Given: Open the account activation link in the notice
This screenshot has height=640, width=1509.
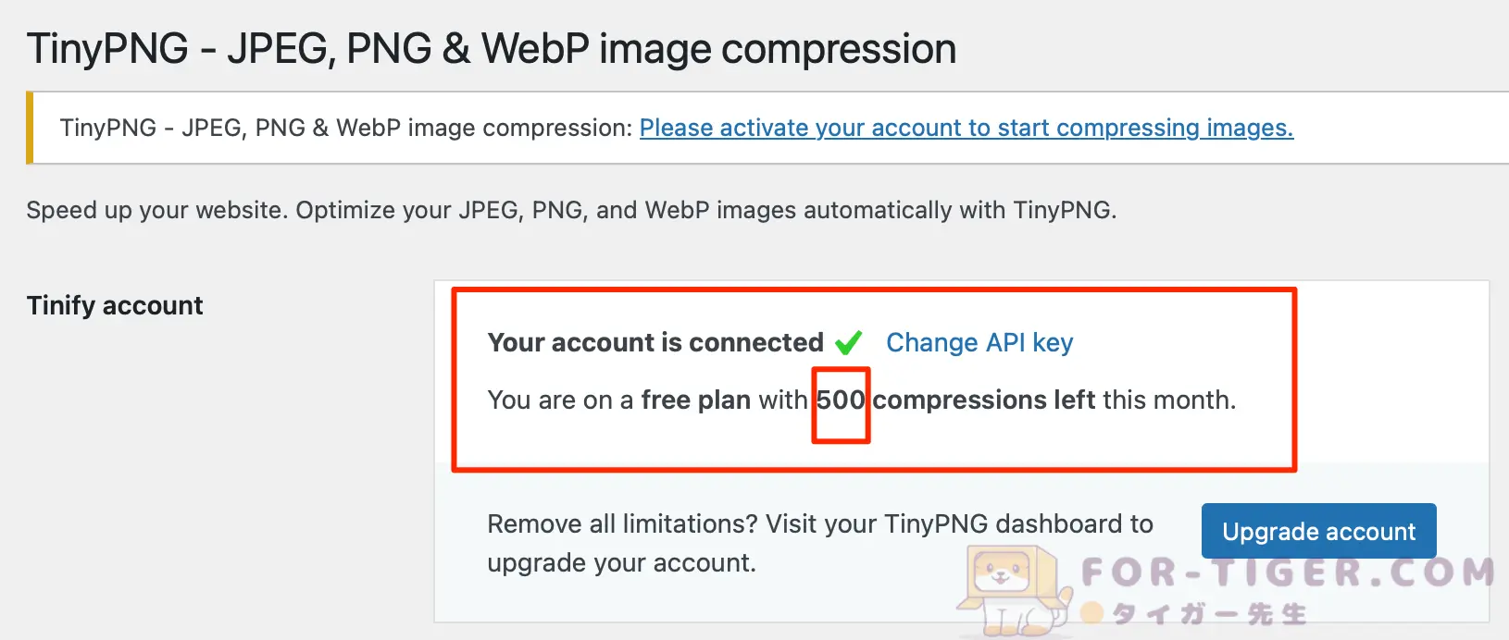Looking at the screenshot, I should [967, 128].
